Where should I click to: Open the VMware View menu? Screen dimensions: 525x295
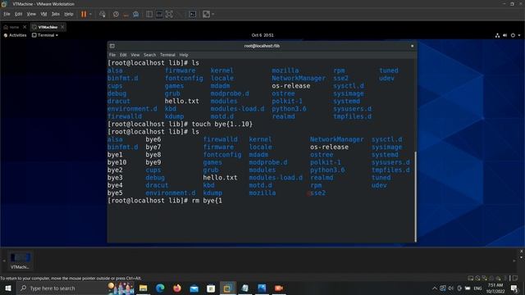pyautogui.click(x=31, y=14)
